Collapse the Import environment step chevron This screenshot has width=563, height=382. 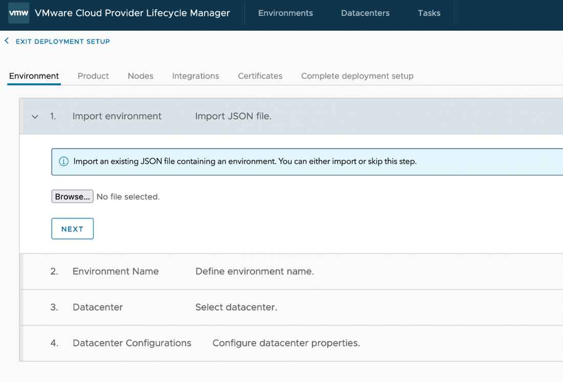point(35,117)
